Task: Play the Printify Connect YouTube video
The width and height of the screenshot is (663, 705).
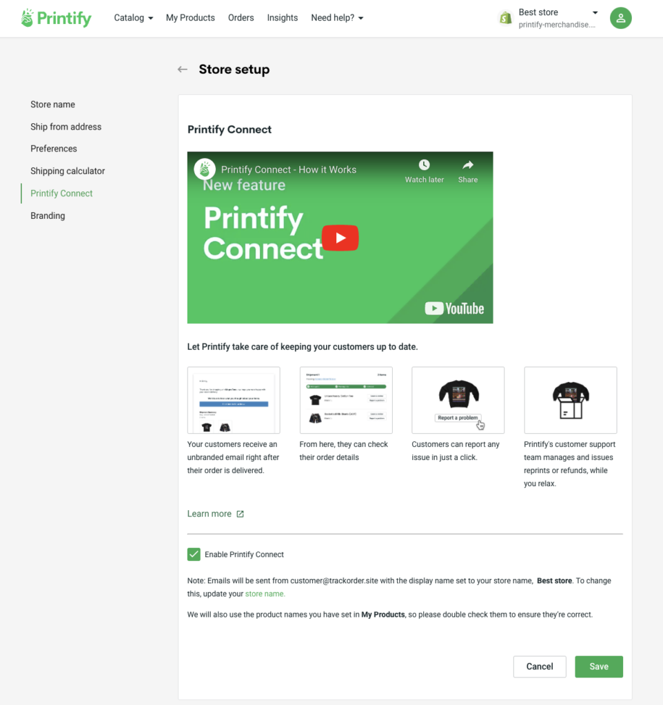Action: point(340,238)
